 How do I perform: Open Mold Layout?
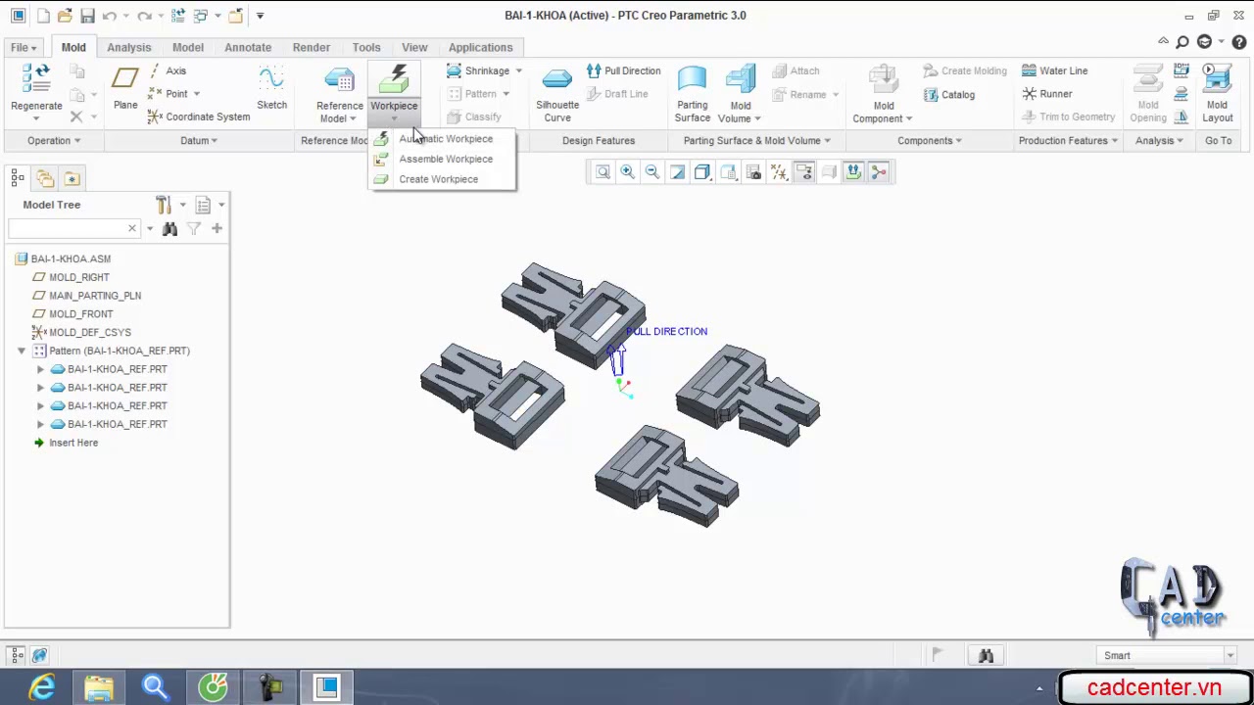click(1217, 95)
